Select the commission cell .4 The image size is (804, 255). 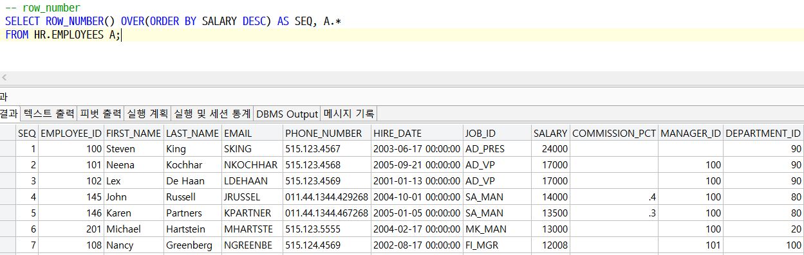pyautogui.click(x=614, y=197)
